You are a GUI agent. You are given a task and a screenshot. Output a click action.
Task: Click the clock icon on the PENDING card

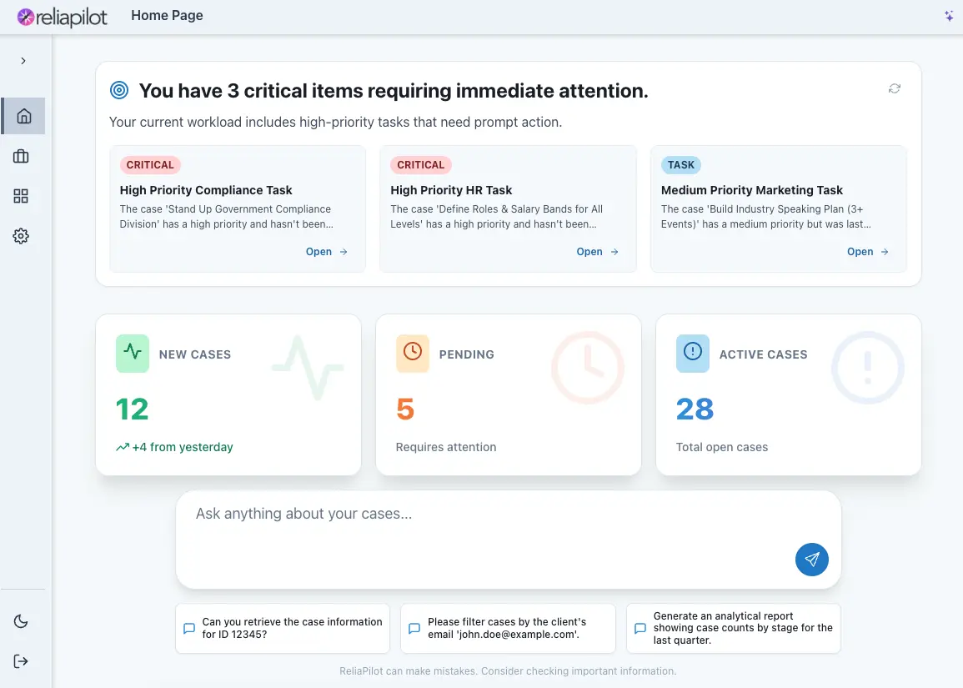[412, 354]
